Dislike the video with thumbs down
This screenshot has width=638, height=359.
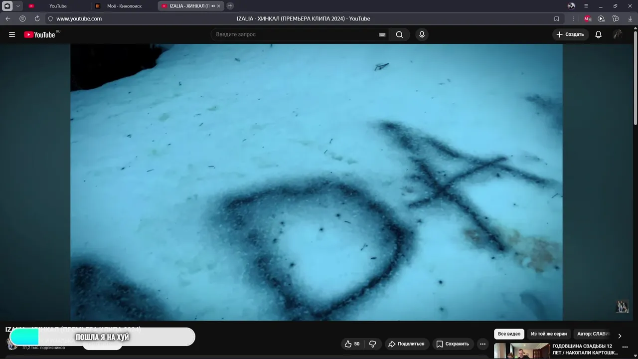coord(372,344)
